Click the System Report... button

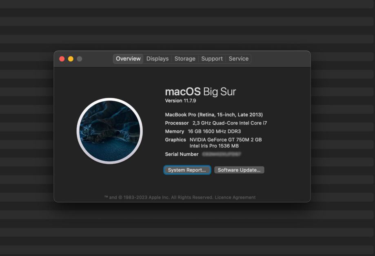(x=187, y=170)
